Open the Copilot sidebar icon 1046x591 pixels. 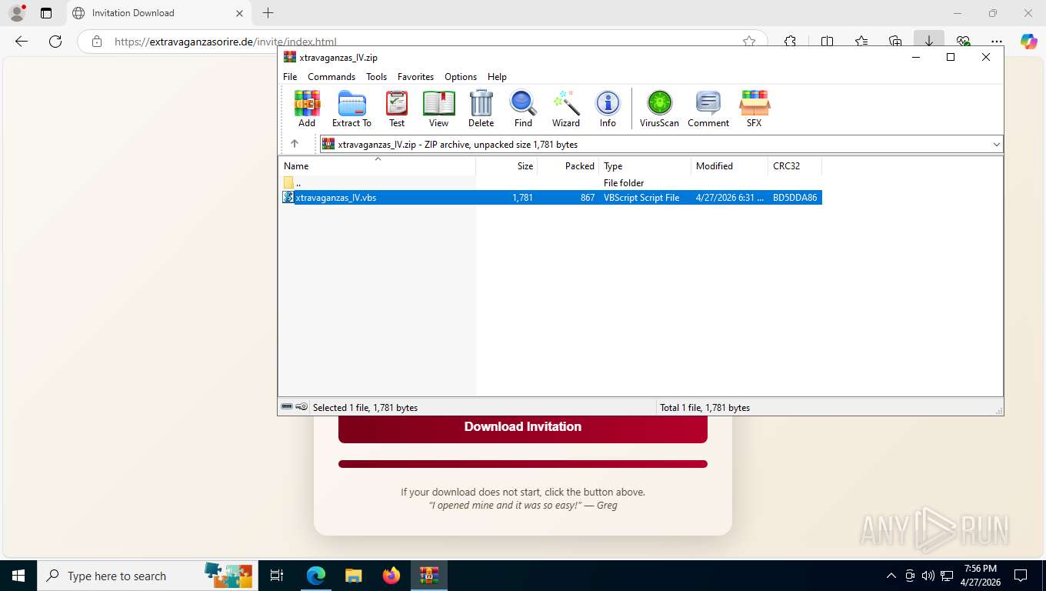(x=1029, y=42)
